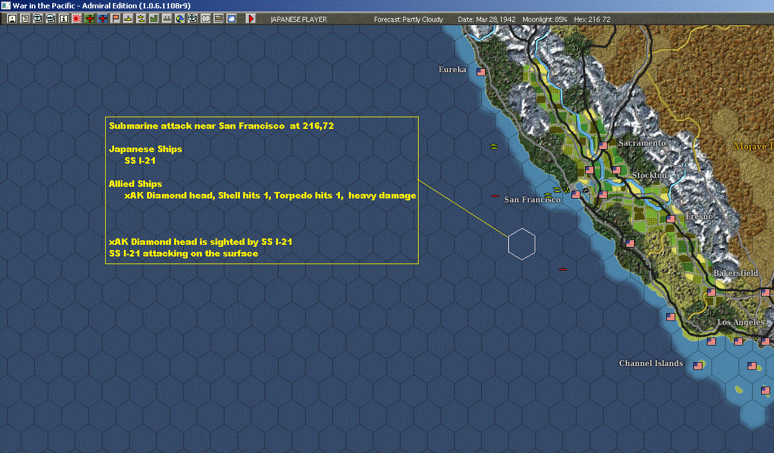The width and height of the screenshot is (774, 453).
Task: Select the red submarine icon west of San Francisco
Action: [x=495, y=196]
